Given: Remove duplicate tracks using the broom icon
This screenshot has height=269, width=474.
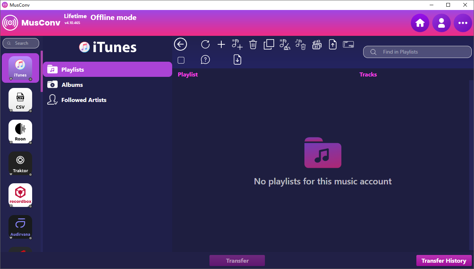Looking at the screenshot, I should [x=284, y=44].
